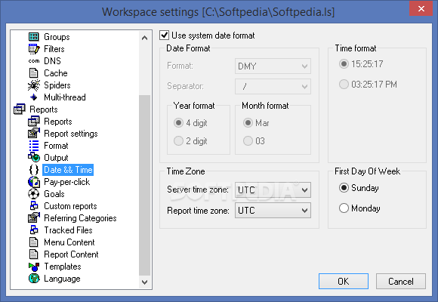Screen dimensions: 438x302
Task: Click scroll up arrow in tree panel
Action: [145, 38]
